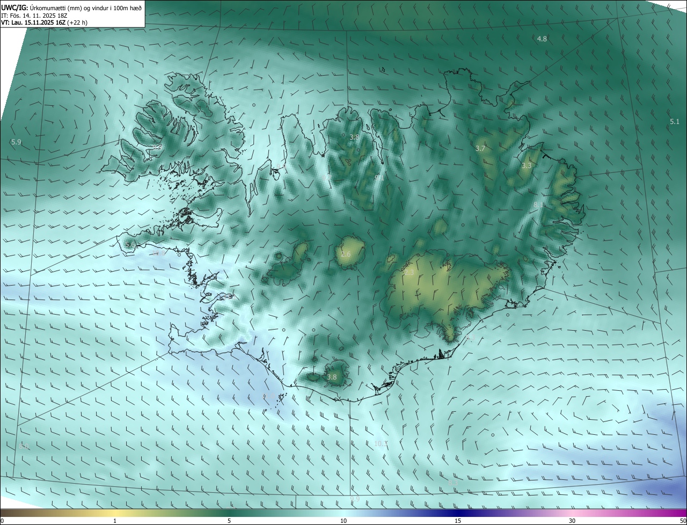Select the 5.9 value label on the map

(16, 142)
